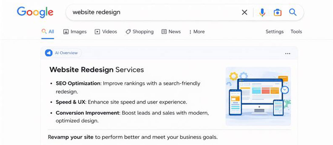Screen dimensions: 333x145
Task: Open the News tab
Action: click(x=171, y=32)
